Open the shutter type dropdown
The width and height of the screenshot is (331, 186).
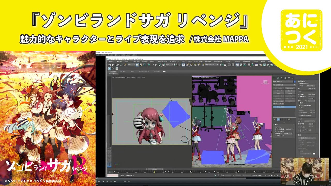tap(311, 121)
